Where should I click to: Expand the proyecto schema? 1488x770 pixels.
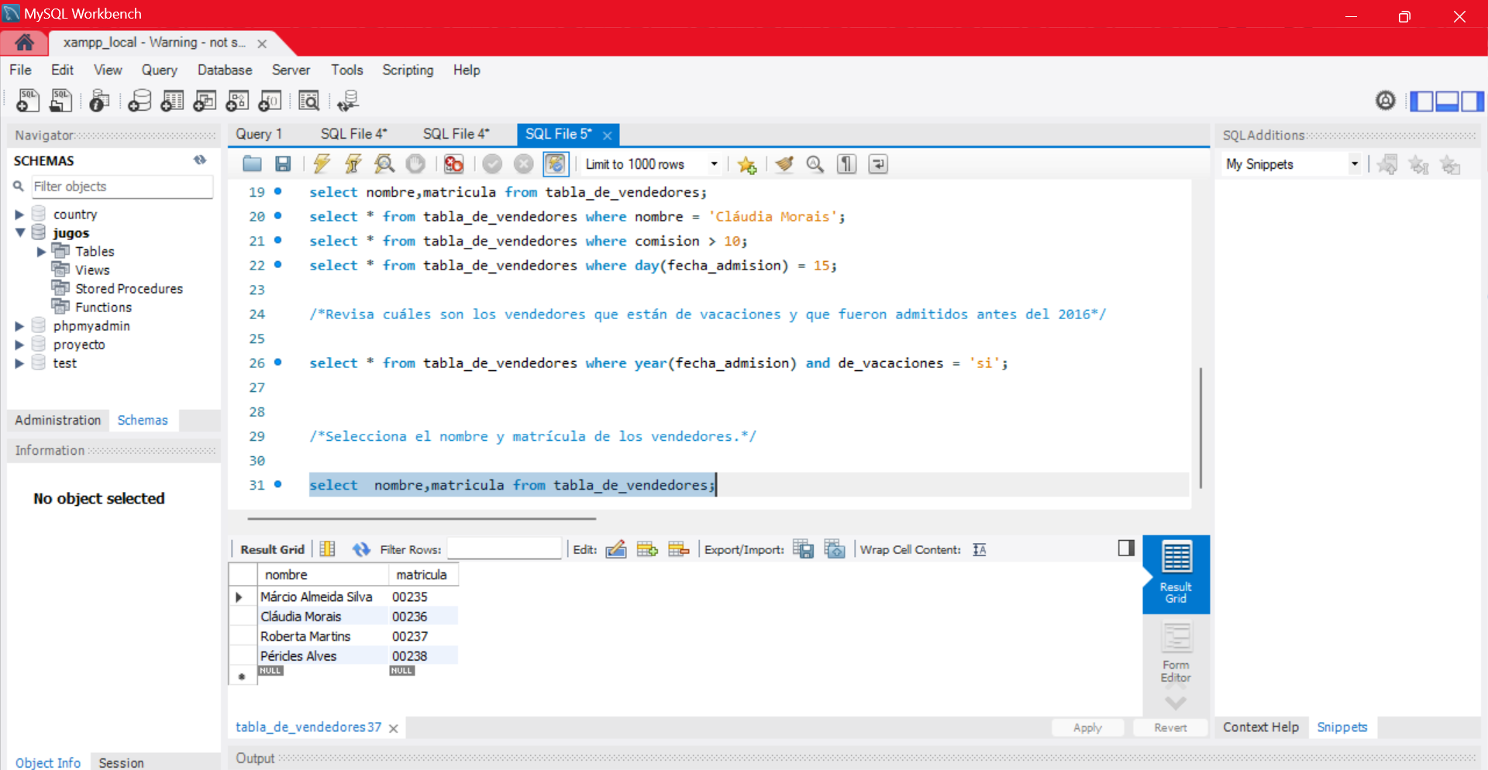19,345
